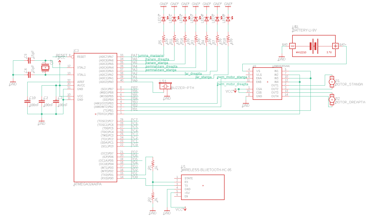Click the XTAL2 pin label
This screenshot has width=372, height=218.
pyautogui.click(x=81, y=67)
